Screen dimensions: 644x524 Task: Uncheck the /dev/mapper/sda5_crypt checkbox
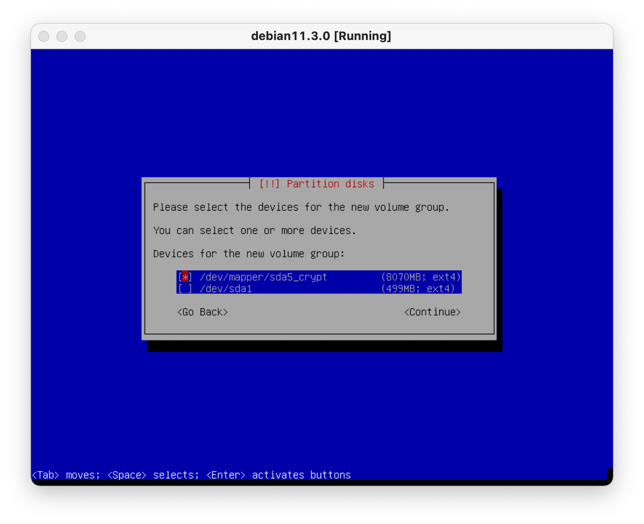point(185,277)
